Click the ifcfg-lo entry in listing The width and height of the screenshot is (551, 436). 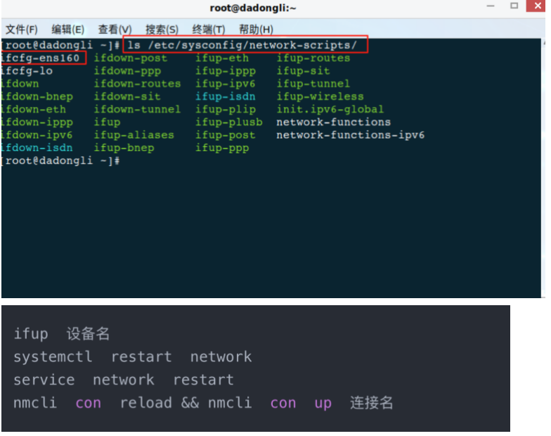pos(27,71)
